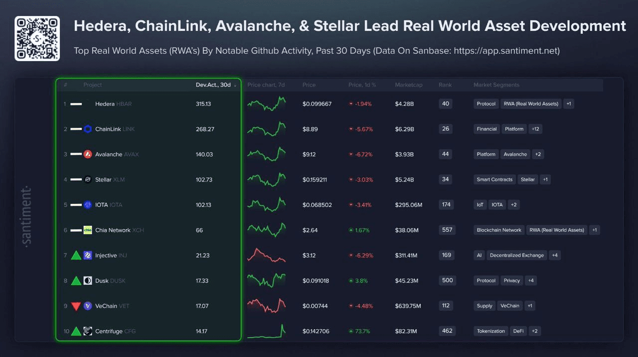Click the Centrifuge logo icon
The height and width of the screenshot is (357, 638).
click(88, 331)
